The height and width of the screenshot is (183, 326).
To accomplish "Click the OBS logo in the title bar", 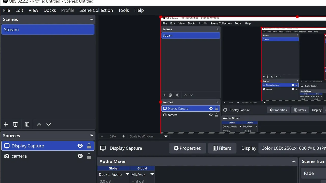I will pos(5,2).
